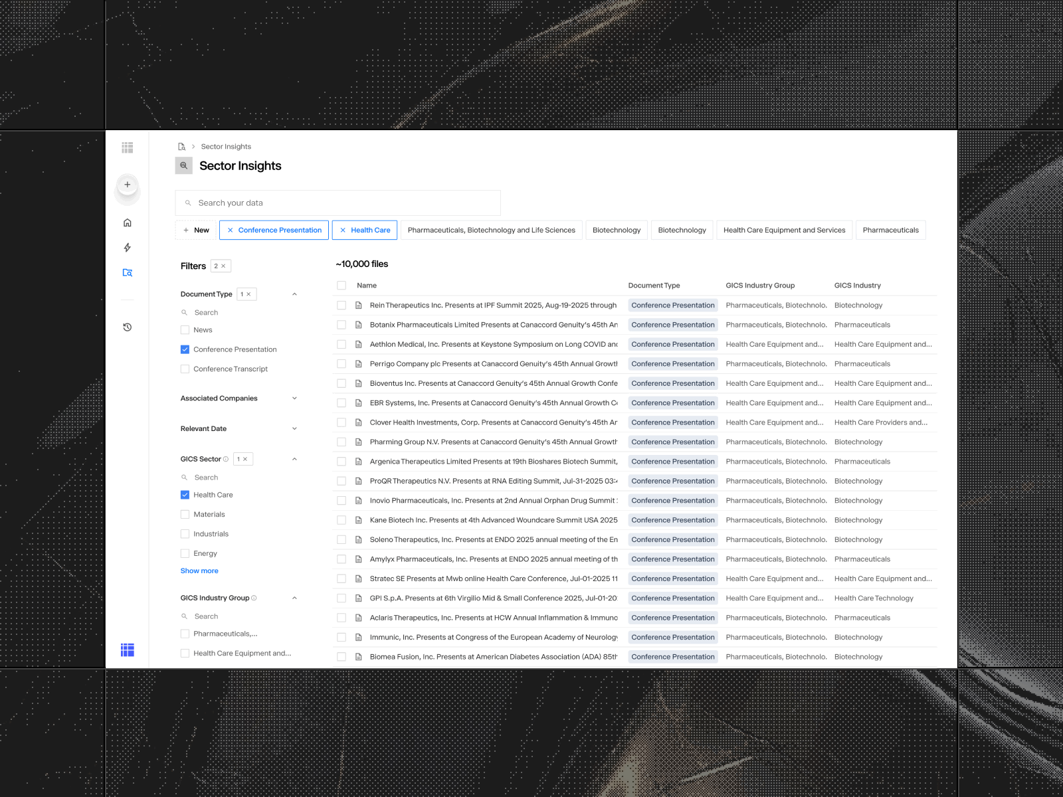This screenshot has width=1063, height=797.
Task: Check the Materials sector box
Action: tap(185, 515)
